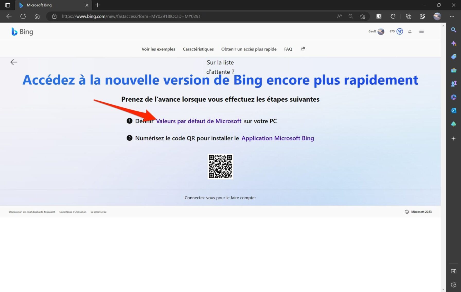This screenshot has height=292, width=461.
Task: Click Application Microsoft Bing link
Action: (278, 138)
